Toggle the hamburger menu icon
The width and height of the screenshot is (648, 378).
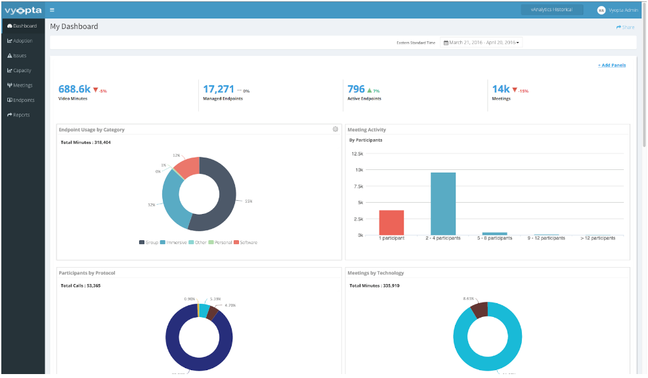[52, 10]
